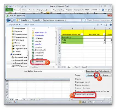119x109 pixels.
Task: Select Рабочий стол in navigation pane
Action: coord(18,46)
